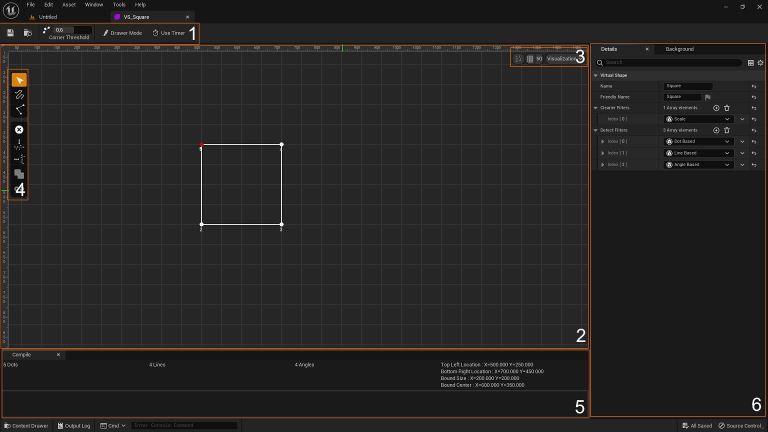Viewport: 768px width, 432px height.
Task: Click the overlapping squares tool icon
Action: point(19,174)
